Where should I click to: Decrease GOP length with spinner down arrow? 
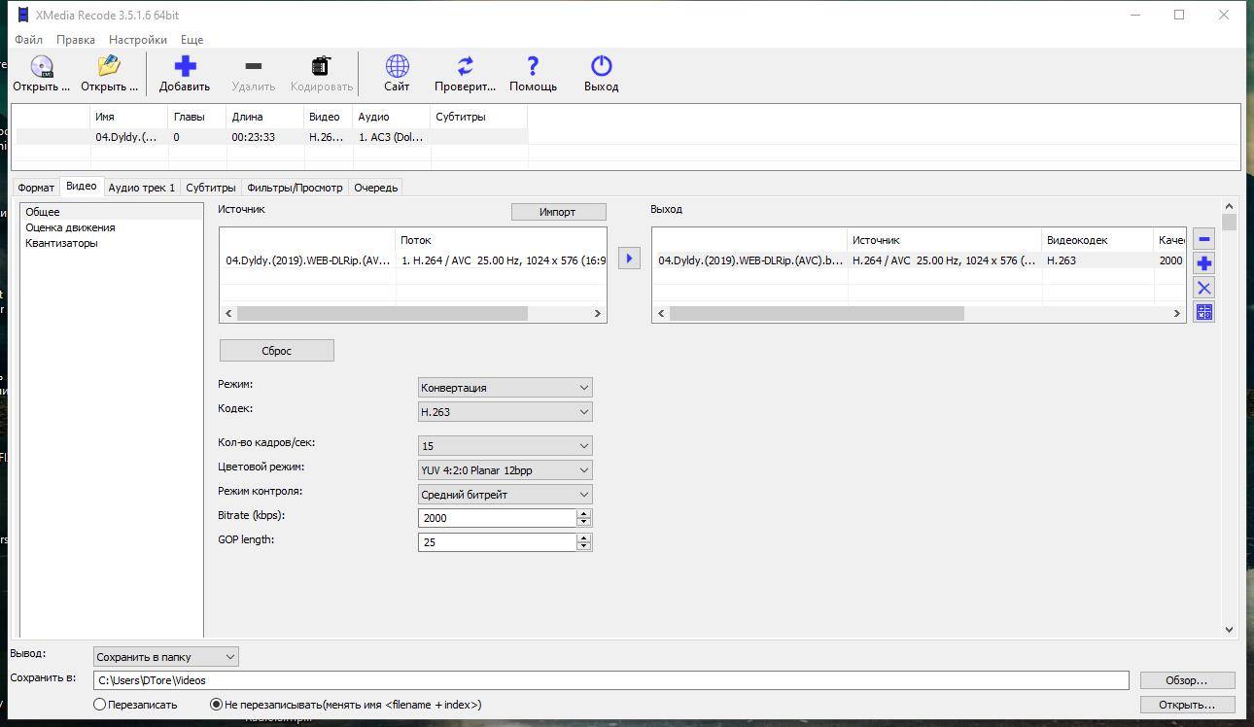pyautogui.click(x=583, y=547)
